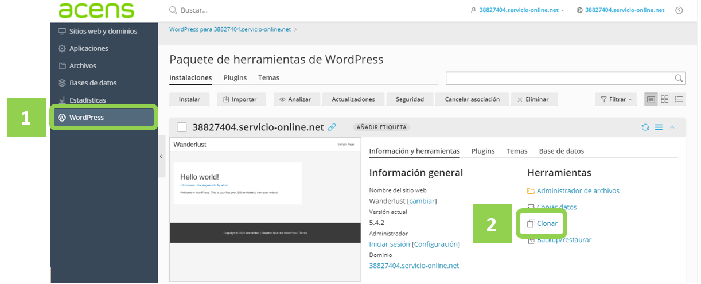701x284 pixels.
Task: Switch to the list view icon
Action: [x=679, y=99]
